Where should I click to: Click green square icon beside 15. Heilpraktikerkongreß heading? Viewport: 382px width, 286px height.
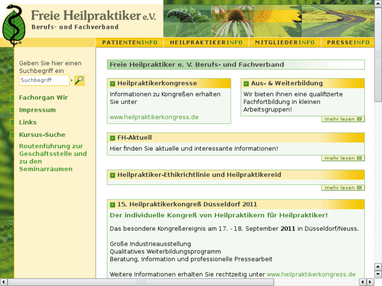[112, 205]
